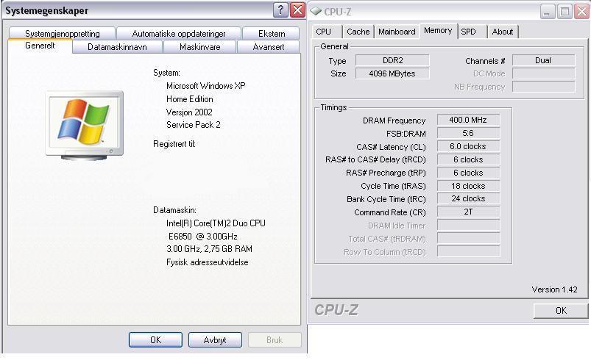The height and width of the screenshot is (360, 591).
Task: Click the DRAM Frequency label
Action: click(394, 120)
